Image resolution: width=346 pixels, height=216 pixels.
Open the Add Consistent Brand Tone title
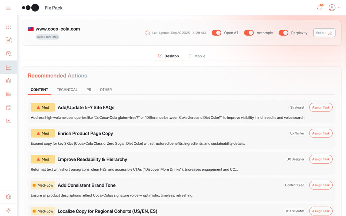86,185
